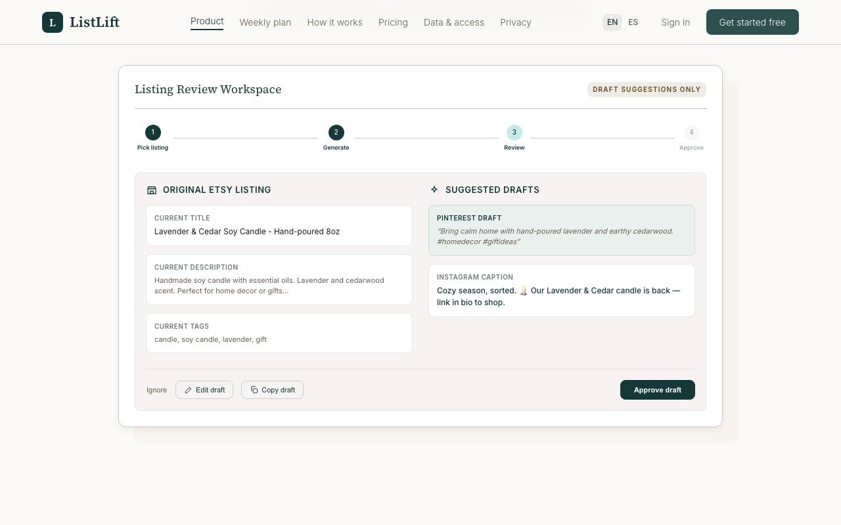This screenshot has height=525, width=841.
Task: Click the sparkle icon beside Suggested Drafts
Action: pyautogui.click(x=434, y=190)
